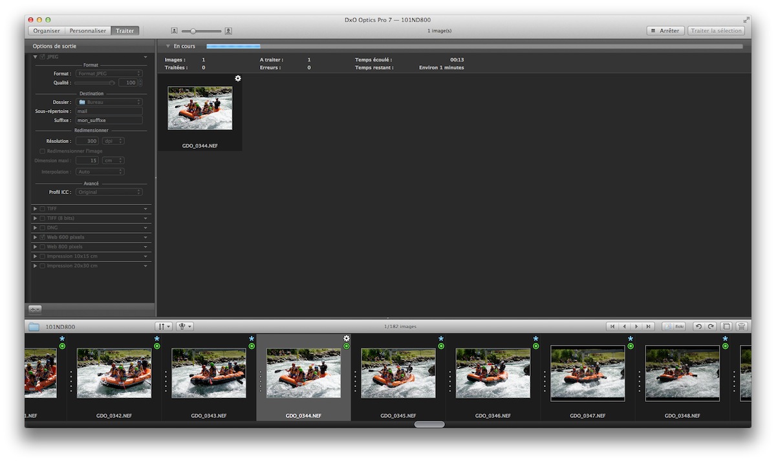Open the cm dimension unit dropdown

tap(113, 160)
